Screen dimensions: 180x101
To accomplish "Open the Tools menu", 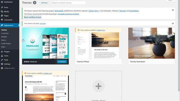I will coord(10,60).
